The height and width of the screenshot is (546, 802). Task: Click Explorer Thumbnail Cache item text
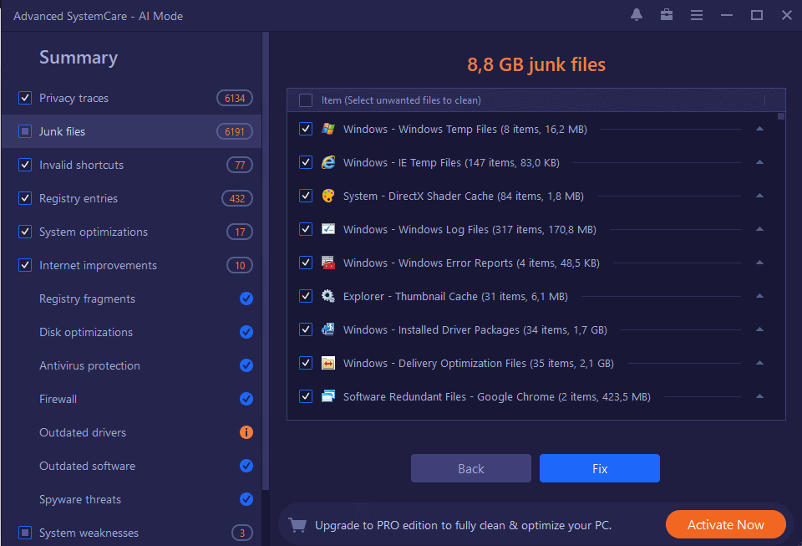point(455,296)
